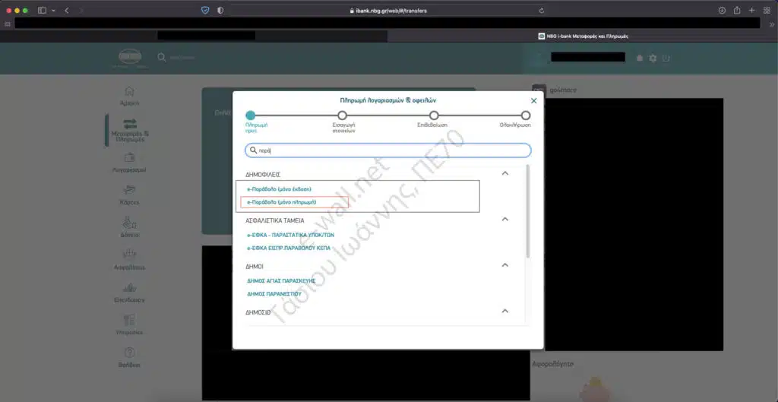
Task: Open Επενδύσεις in the sidebar
Action: point(129,293)
